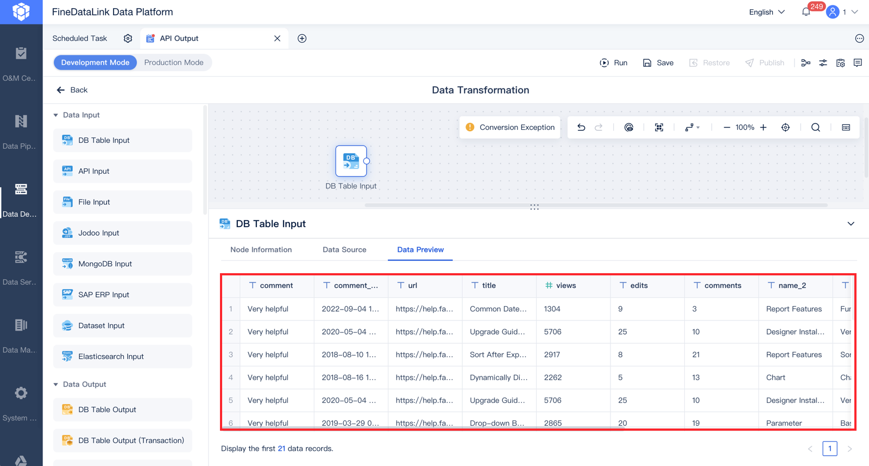Screen dimensions: 869x466
Task: Switch to Production Mode
Action: [174, 62]
